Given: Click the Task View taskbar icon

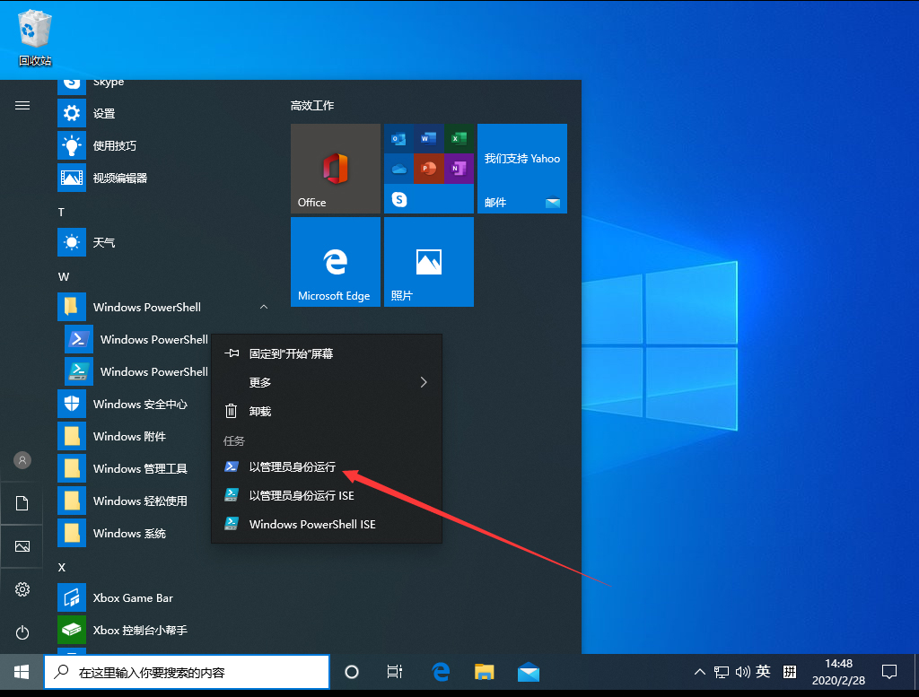Looking at the screenshot, I should [x=394, y=671].
